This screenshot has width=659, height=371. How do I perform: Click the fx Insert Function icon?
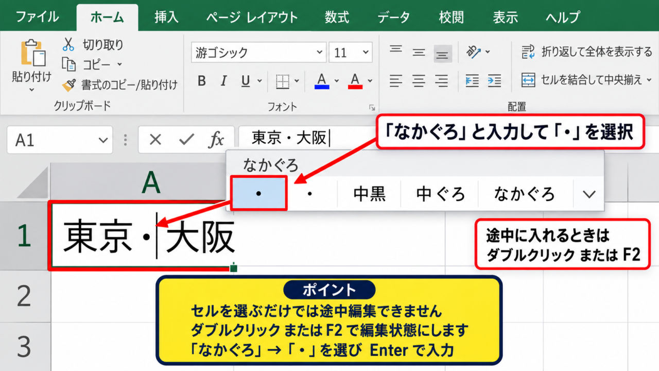coord(217,139)
